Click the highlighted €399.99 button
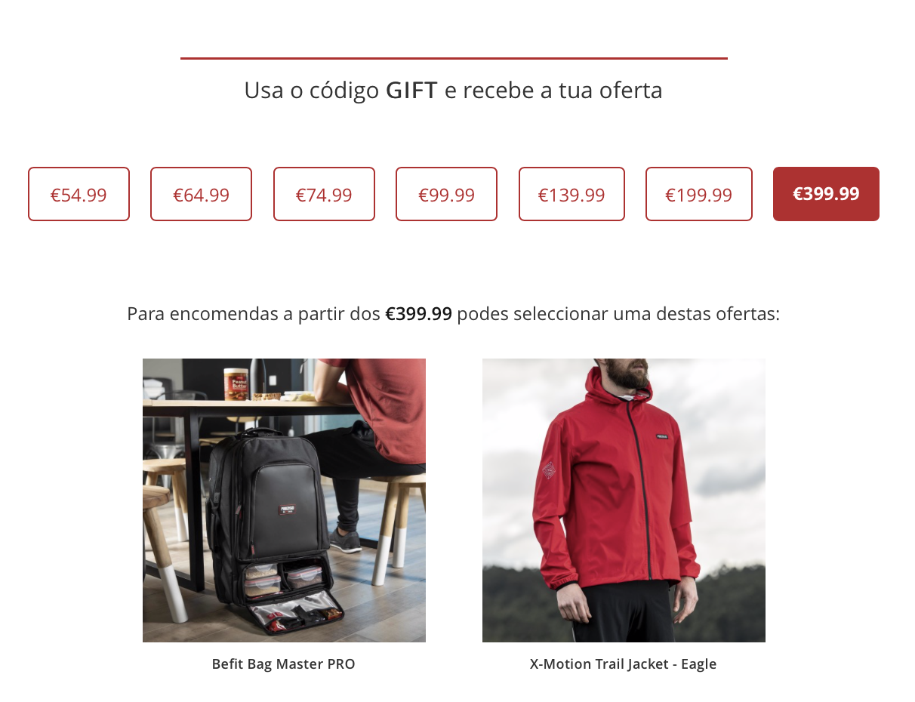Viewport: 915px width, 702px height. pos(826,194)
